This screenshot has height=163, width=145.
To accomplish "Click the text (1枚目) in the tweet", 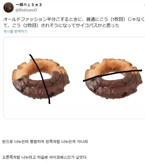I will [x=118, y=19].
